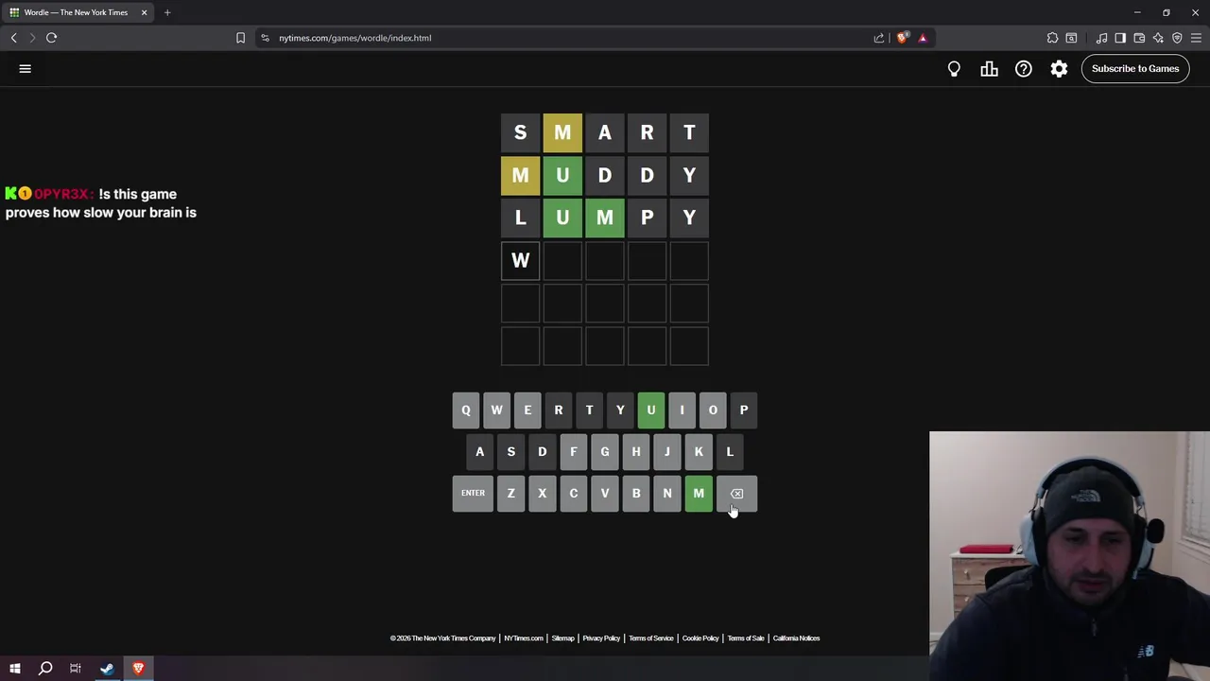
Task: Open the Windows Start menu
Action: click(x=14, y=669)
